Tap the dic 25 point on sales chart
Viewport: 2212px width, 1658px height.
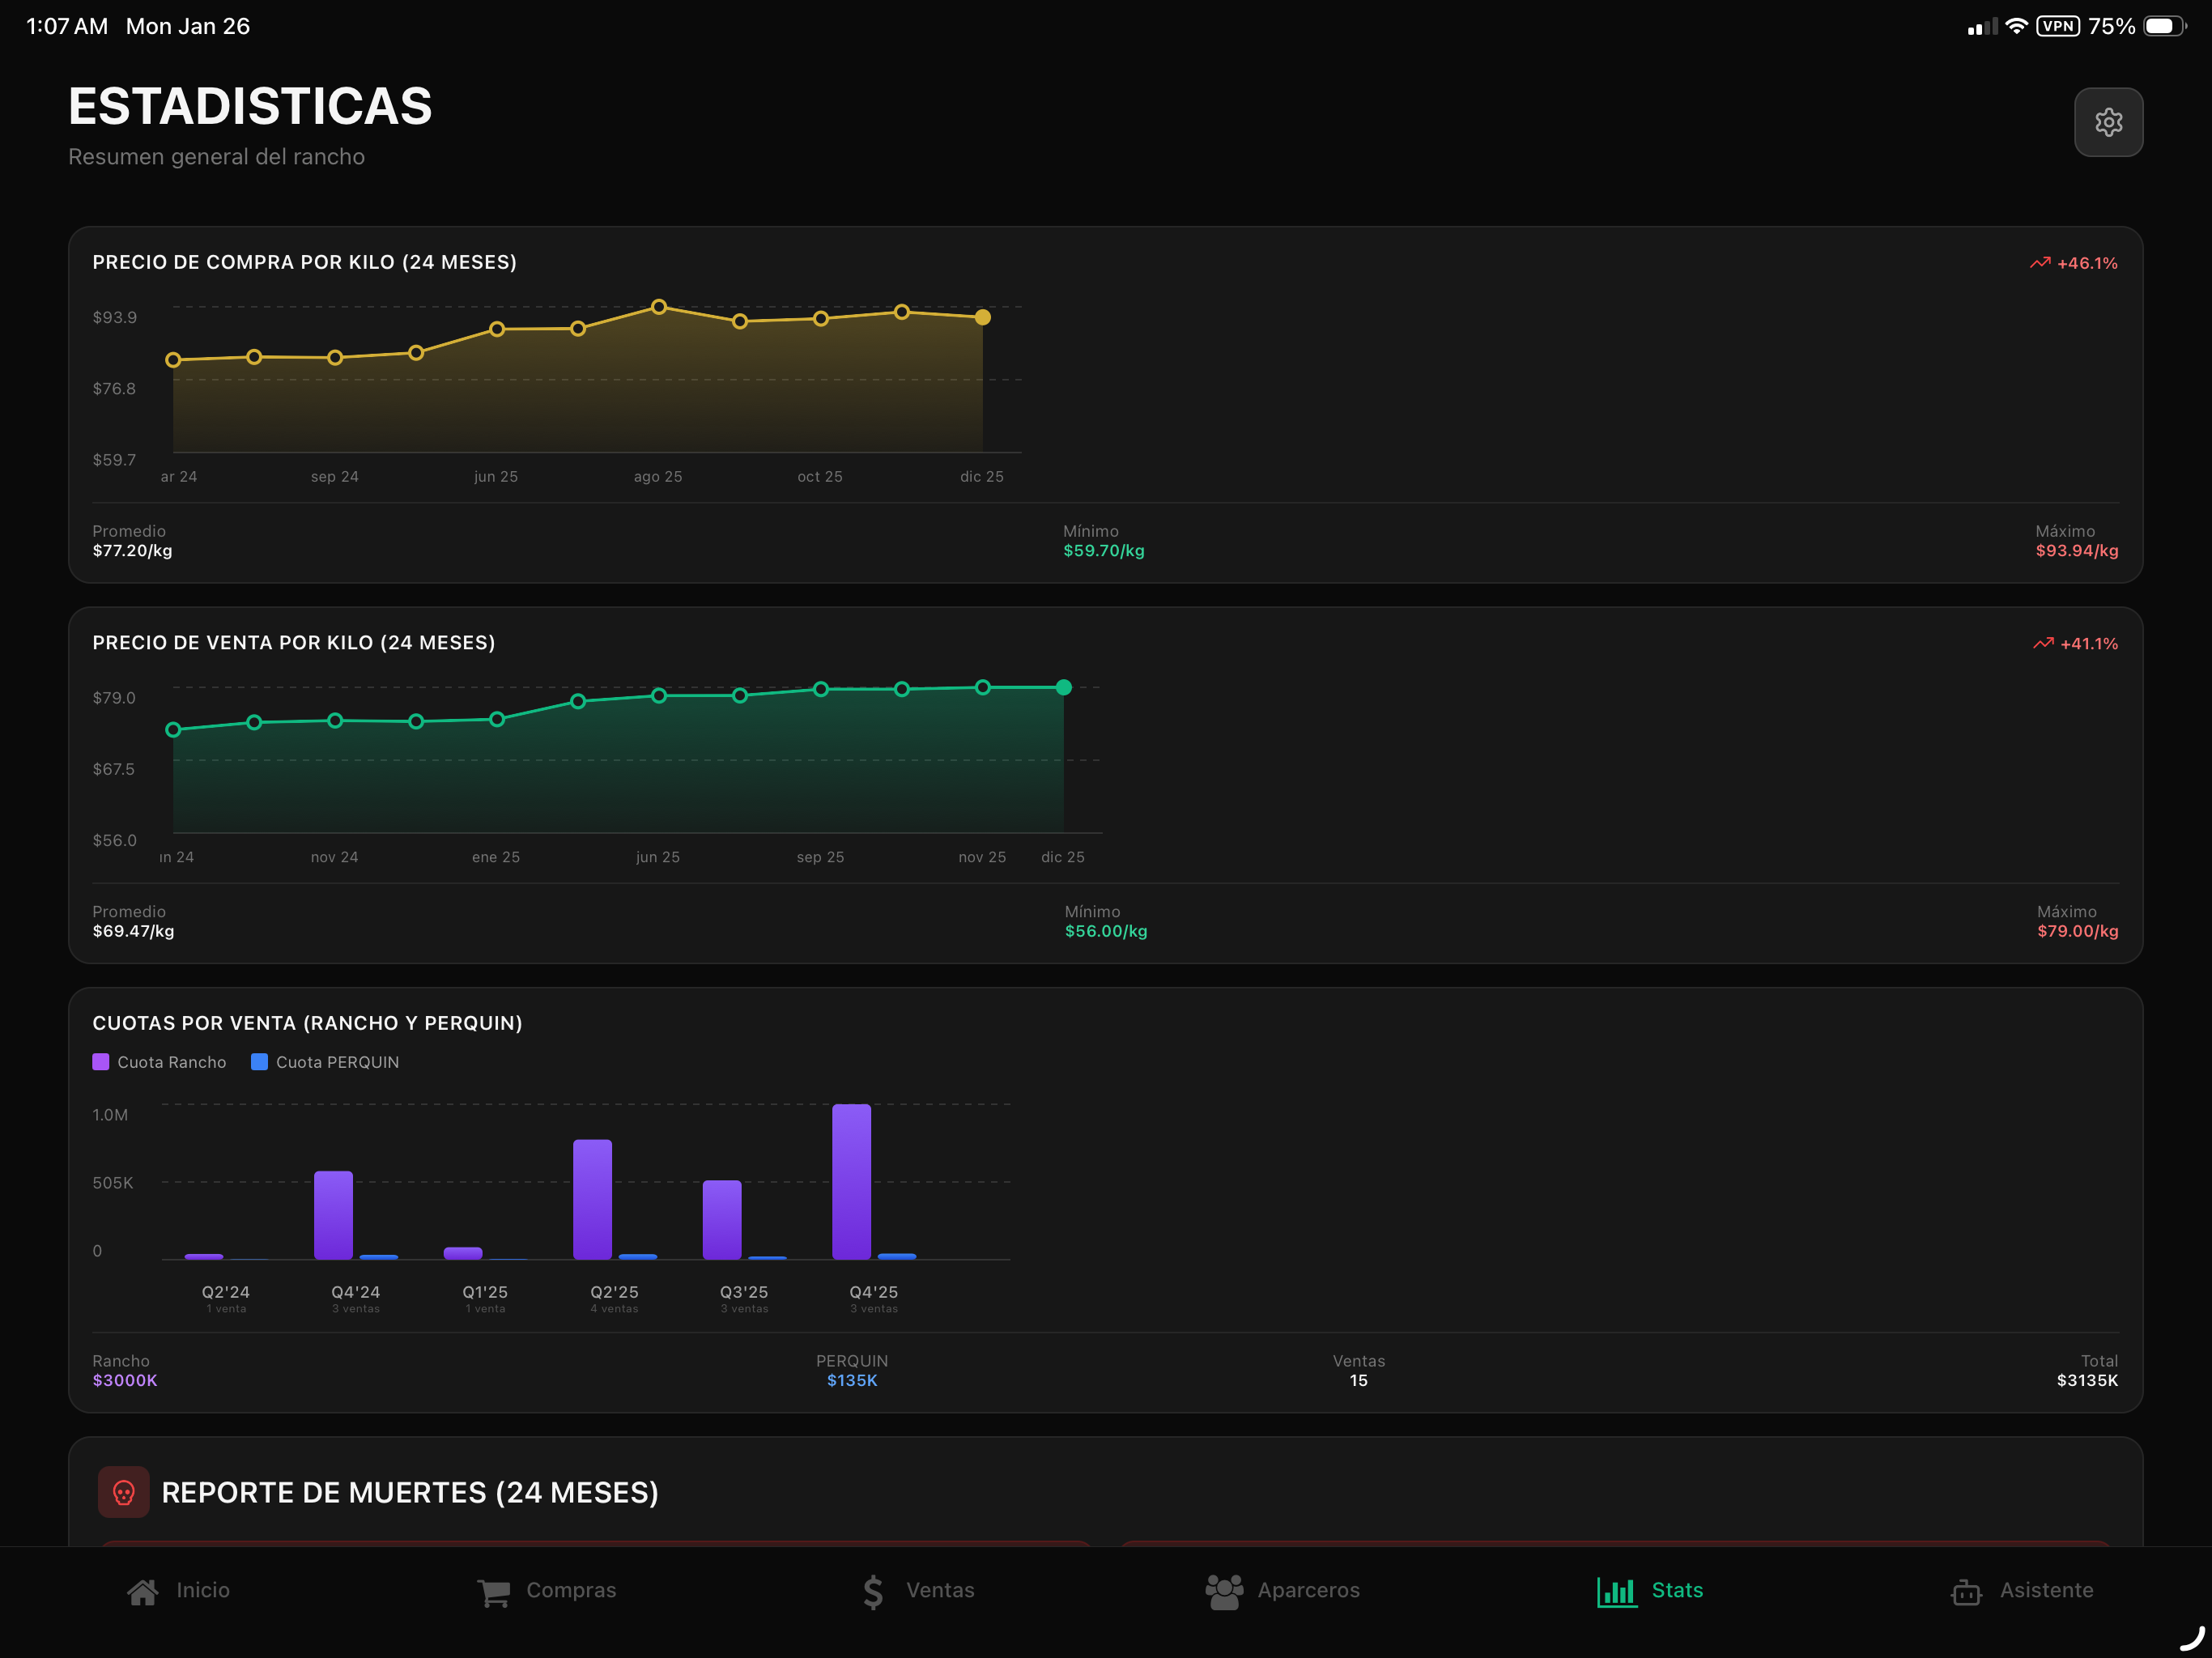click(1064, 687)
